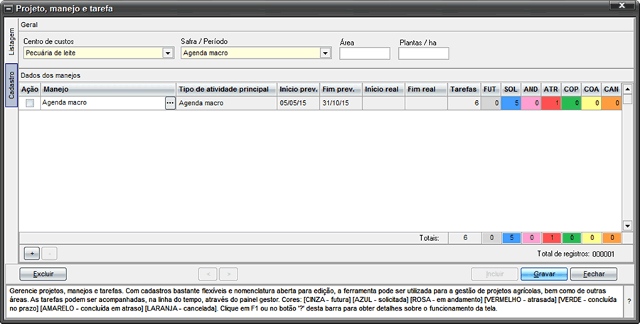
Task: Switch to the Listagem tab
Action: pos(11,43)
